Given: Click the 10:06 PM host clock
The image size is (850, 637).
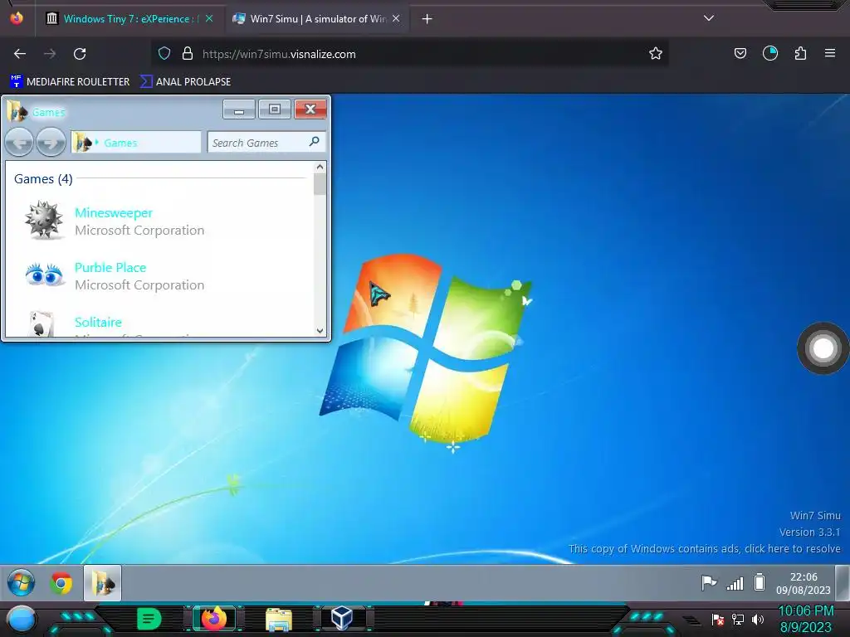Looking at the screenshot, I should (x=805, y=611).
